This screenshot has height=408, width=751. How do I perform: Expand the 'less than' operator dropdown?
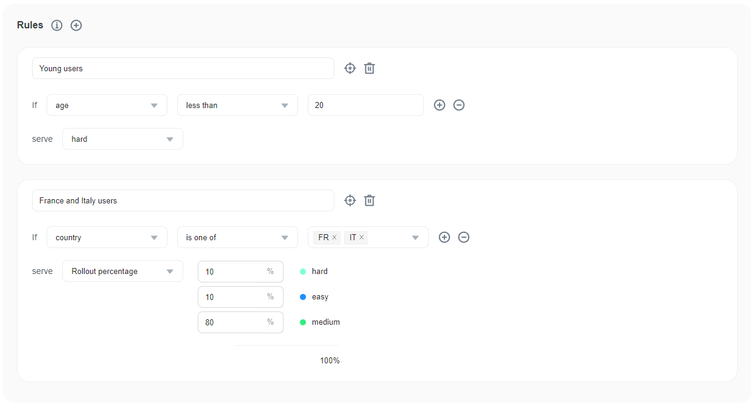pyautogui.click(x=237, y=105)
